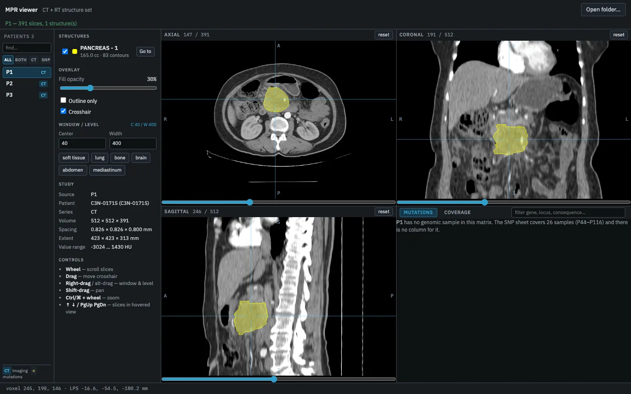Adjust the Fill opacity slider
This screenshot has width=631, height=394.
108,88
